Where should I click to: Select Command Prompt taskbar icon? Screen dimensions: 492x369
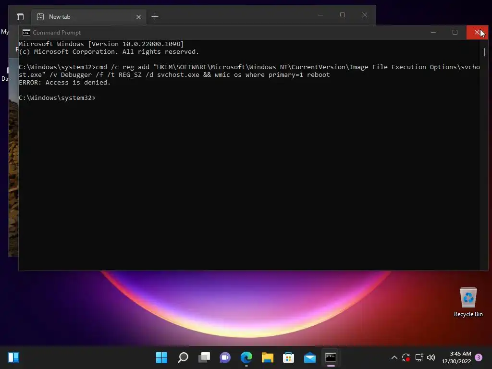(x=331, y=357)
